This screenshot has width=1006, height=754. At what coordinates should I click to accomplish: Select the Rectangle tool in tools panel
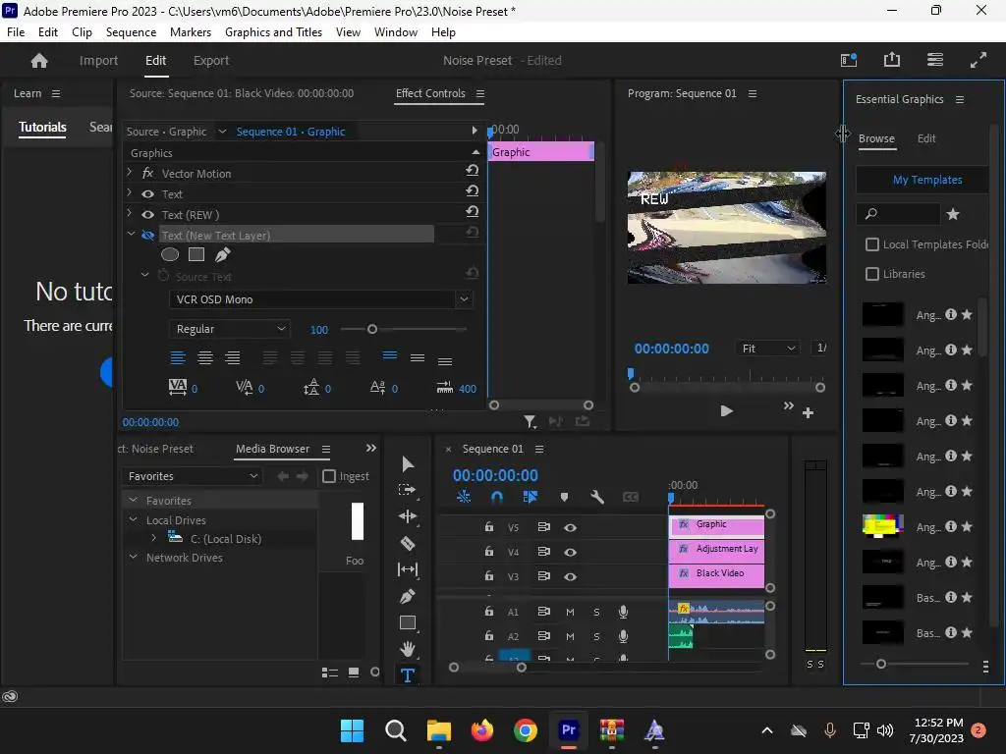point(408,622)
